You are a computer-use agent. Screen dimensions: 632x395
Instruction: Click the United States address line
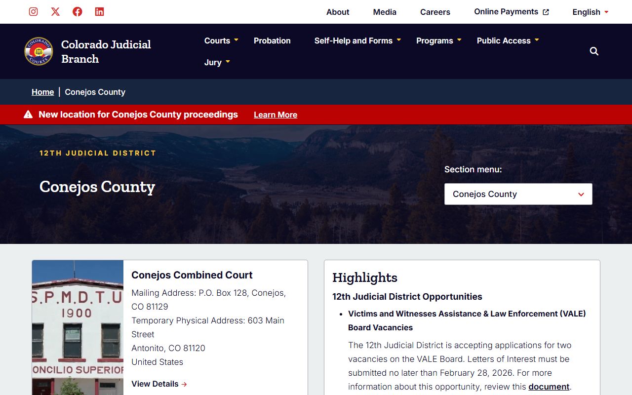click(157, 362)
